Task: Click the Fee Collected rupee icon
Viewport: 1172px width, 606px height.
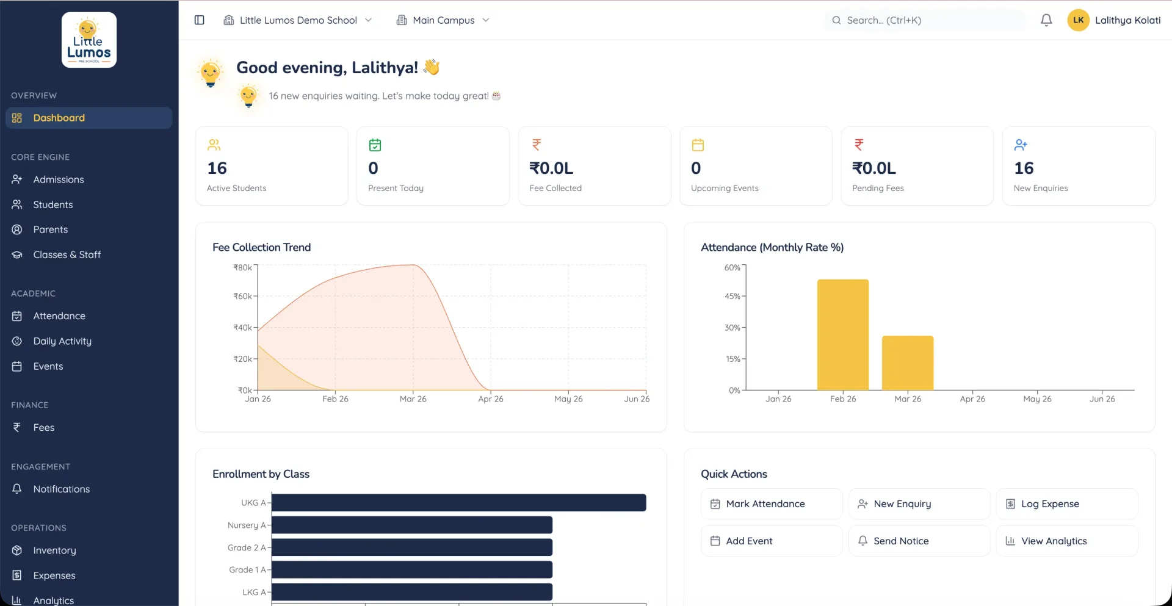Action: coord(537,145)
